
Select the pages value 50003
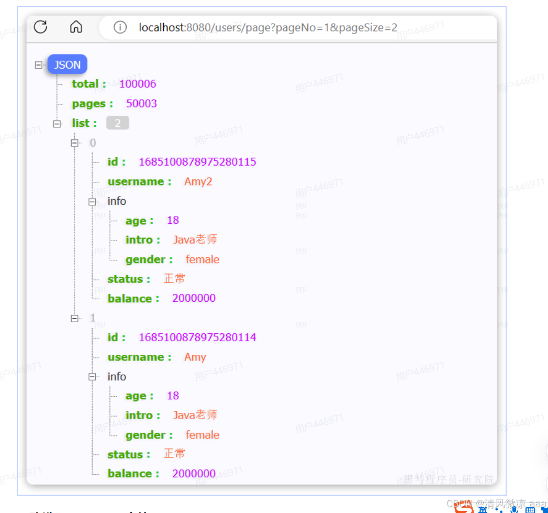point(141,104)
